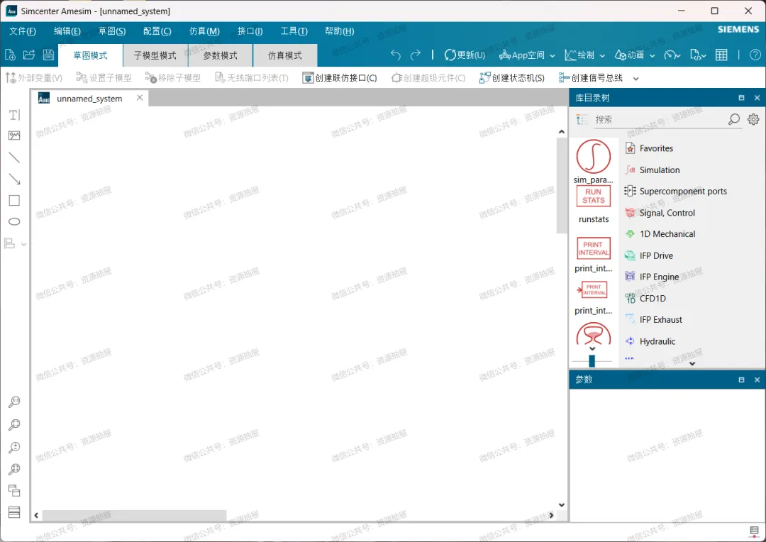Open the 编辑(E) menu

(67, 31)
